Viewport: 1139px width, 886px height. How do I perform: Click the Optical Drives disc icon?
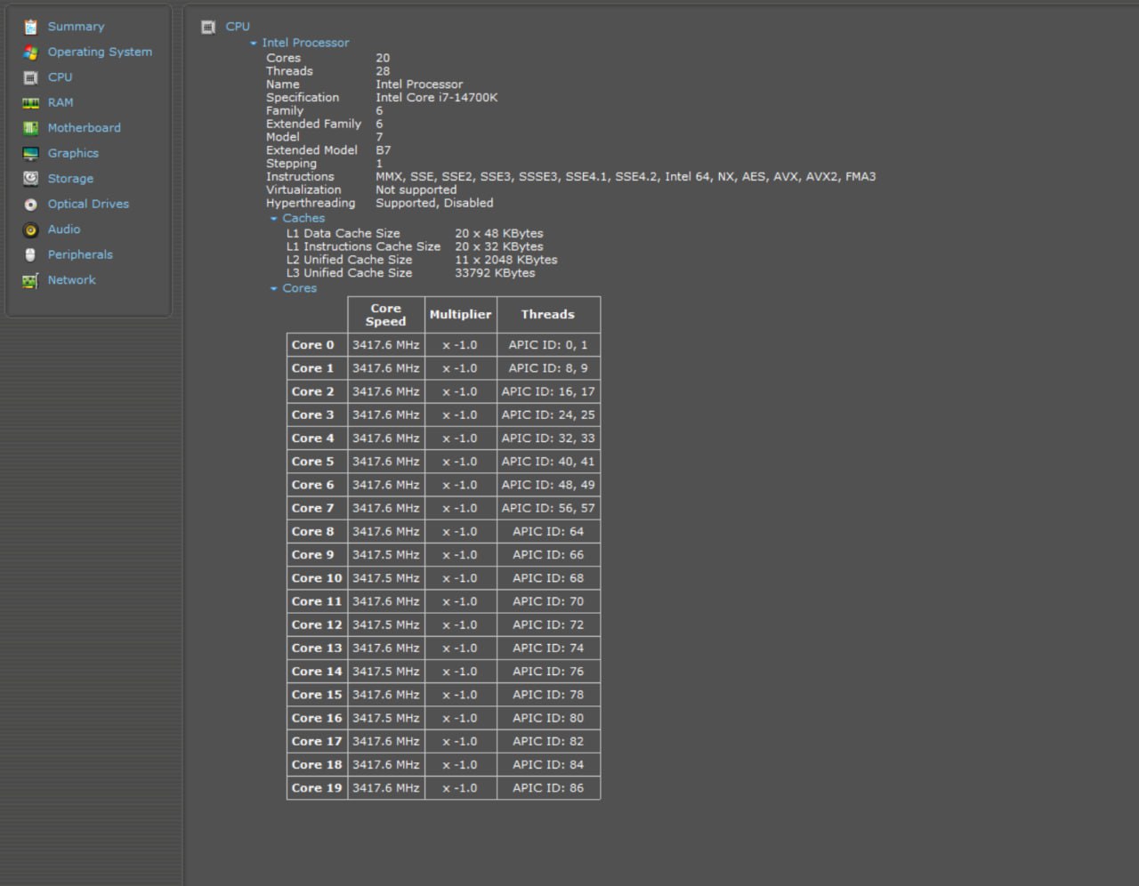pyautogui.click(x=31, y=204)
